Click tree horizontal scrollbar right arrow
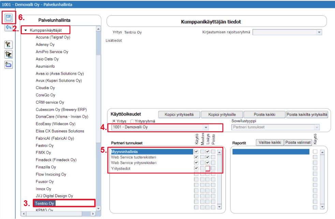The image size is (335, 219). click(x=93, y=214)
